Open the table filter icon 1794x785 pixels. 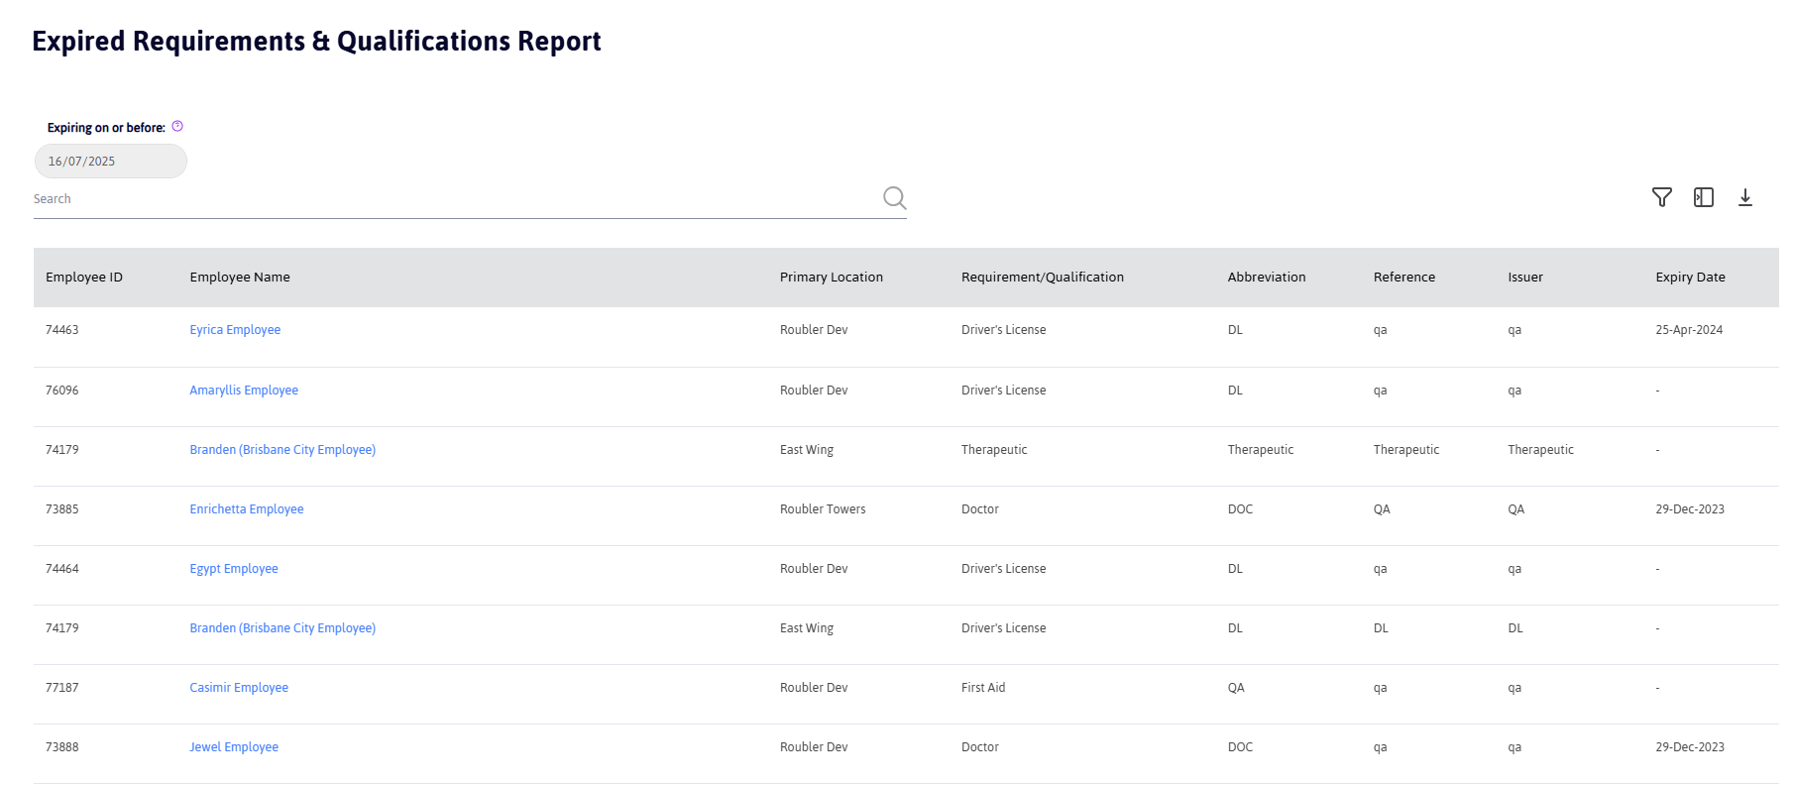tap(1662, 197)
